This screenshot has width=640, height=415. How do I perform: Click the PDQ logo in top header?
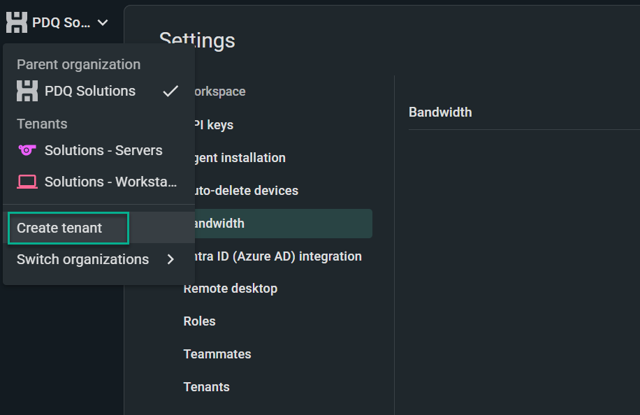coord(17,22)
